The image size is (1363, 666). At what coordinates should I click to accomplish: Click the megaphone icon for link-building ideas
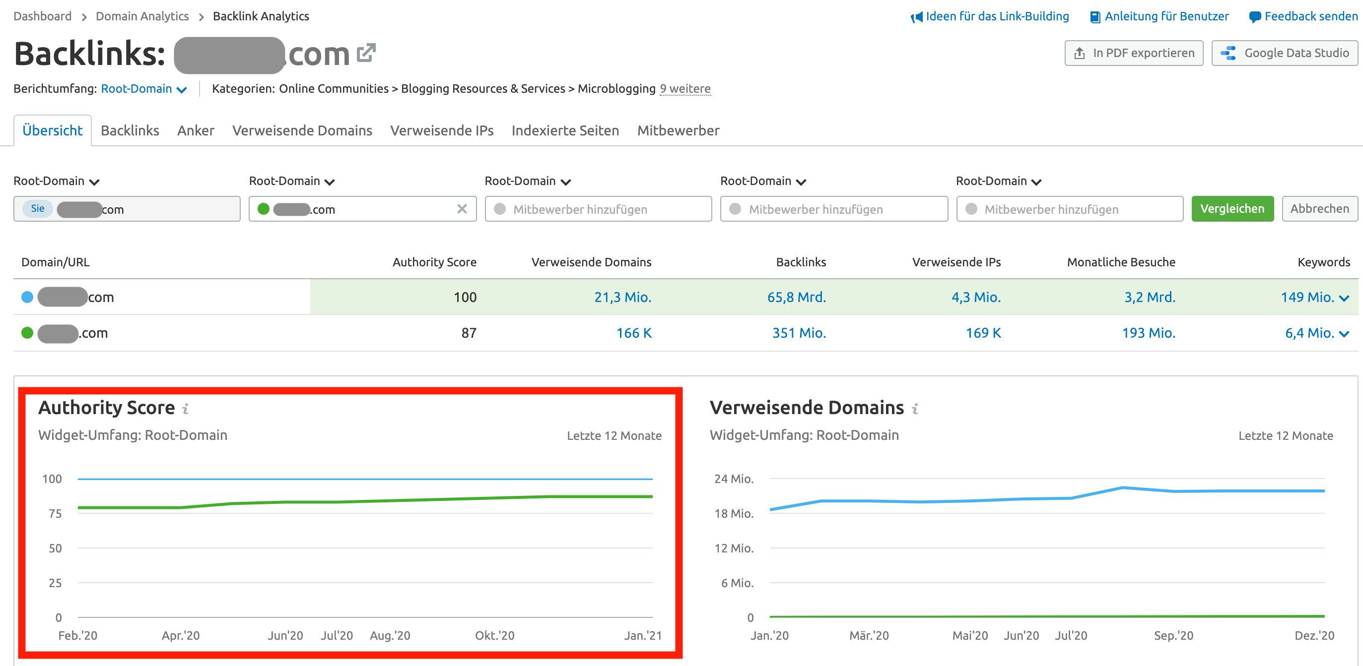click(x=916, y=17)
